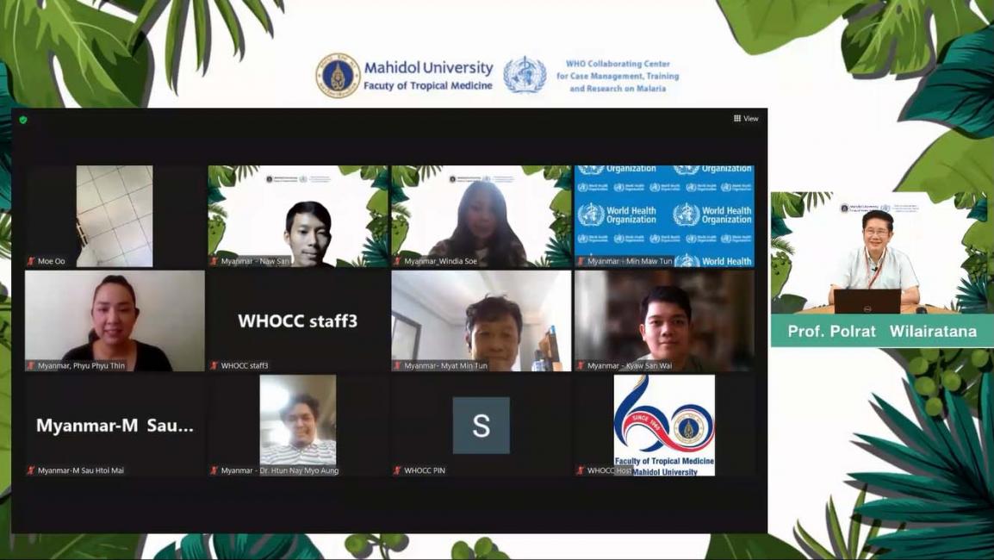Click the 'Myanmar_Windia Soe' name label
The width and height of the screenshot is (994, 560).
440,261
